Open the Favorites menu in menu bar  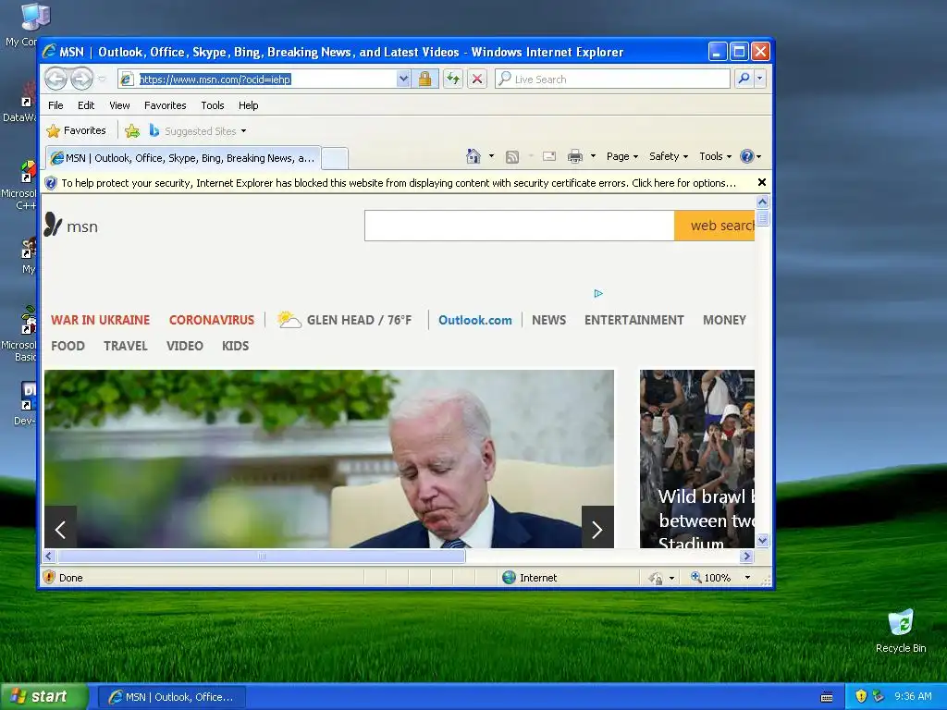pyautogui.click(x=165, y=105)
